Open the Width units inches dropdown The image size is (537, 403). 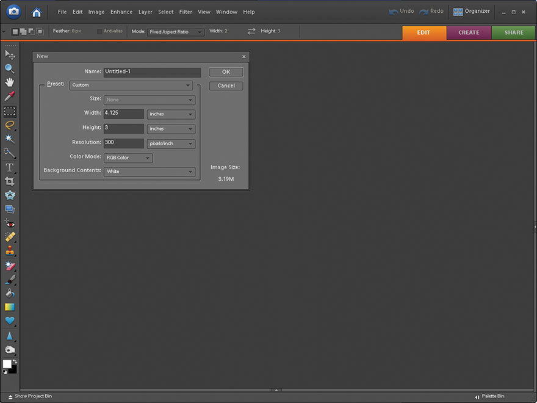171,114
